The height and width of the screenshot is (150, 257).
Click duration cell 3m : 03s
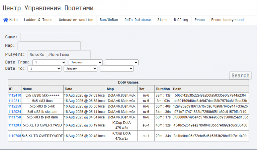(x=163, y=101)
